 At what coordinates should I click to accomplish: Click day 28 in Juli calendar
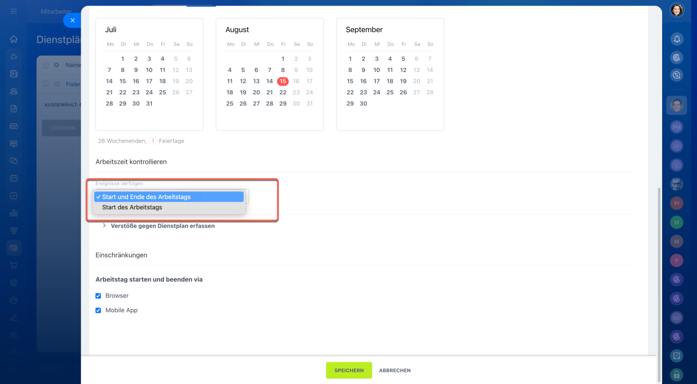[109, 103]
